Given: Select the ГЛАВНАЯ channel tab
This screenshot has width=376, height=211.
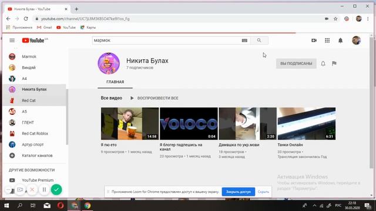Looking at the screenshot, I should [115, 82].
